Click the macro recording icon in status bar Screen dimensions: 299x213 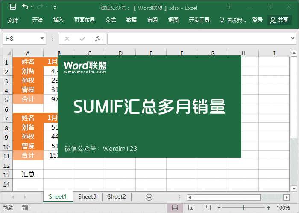[x=25, y=208]
